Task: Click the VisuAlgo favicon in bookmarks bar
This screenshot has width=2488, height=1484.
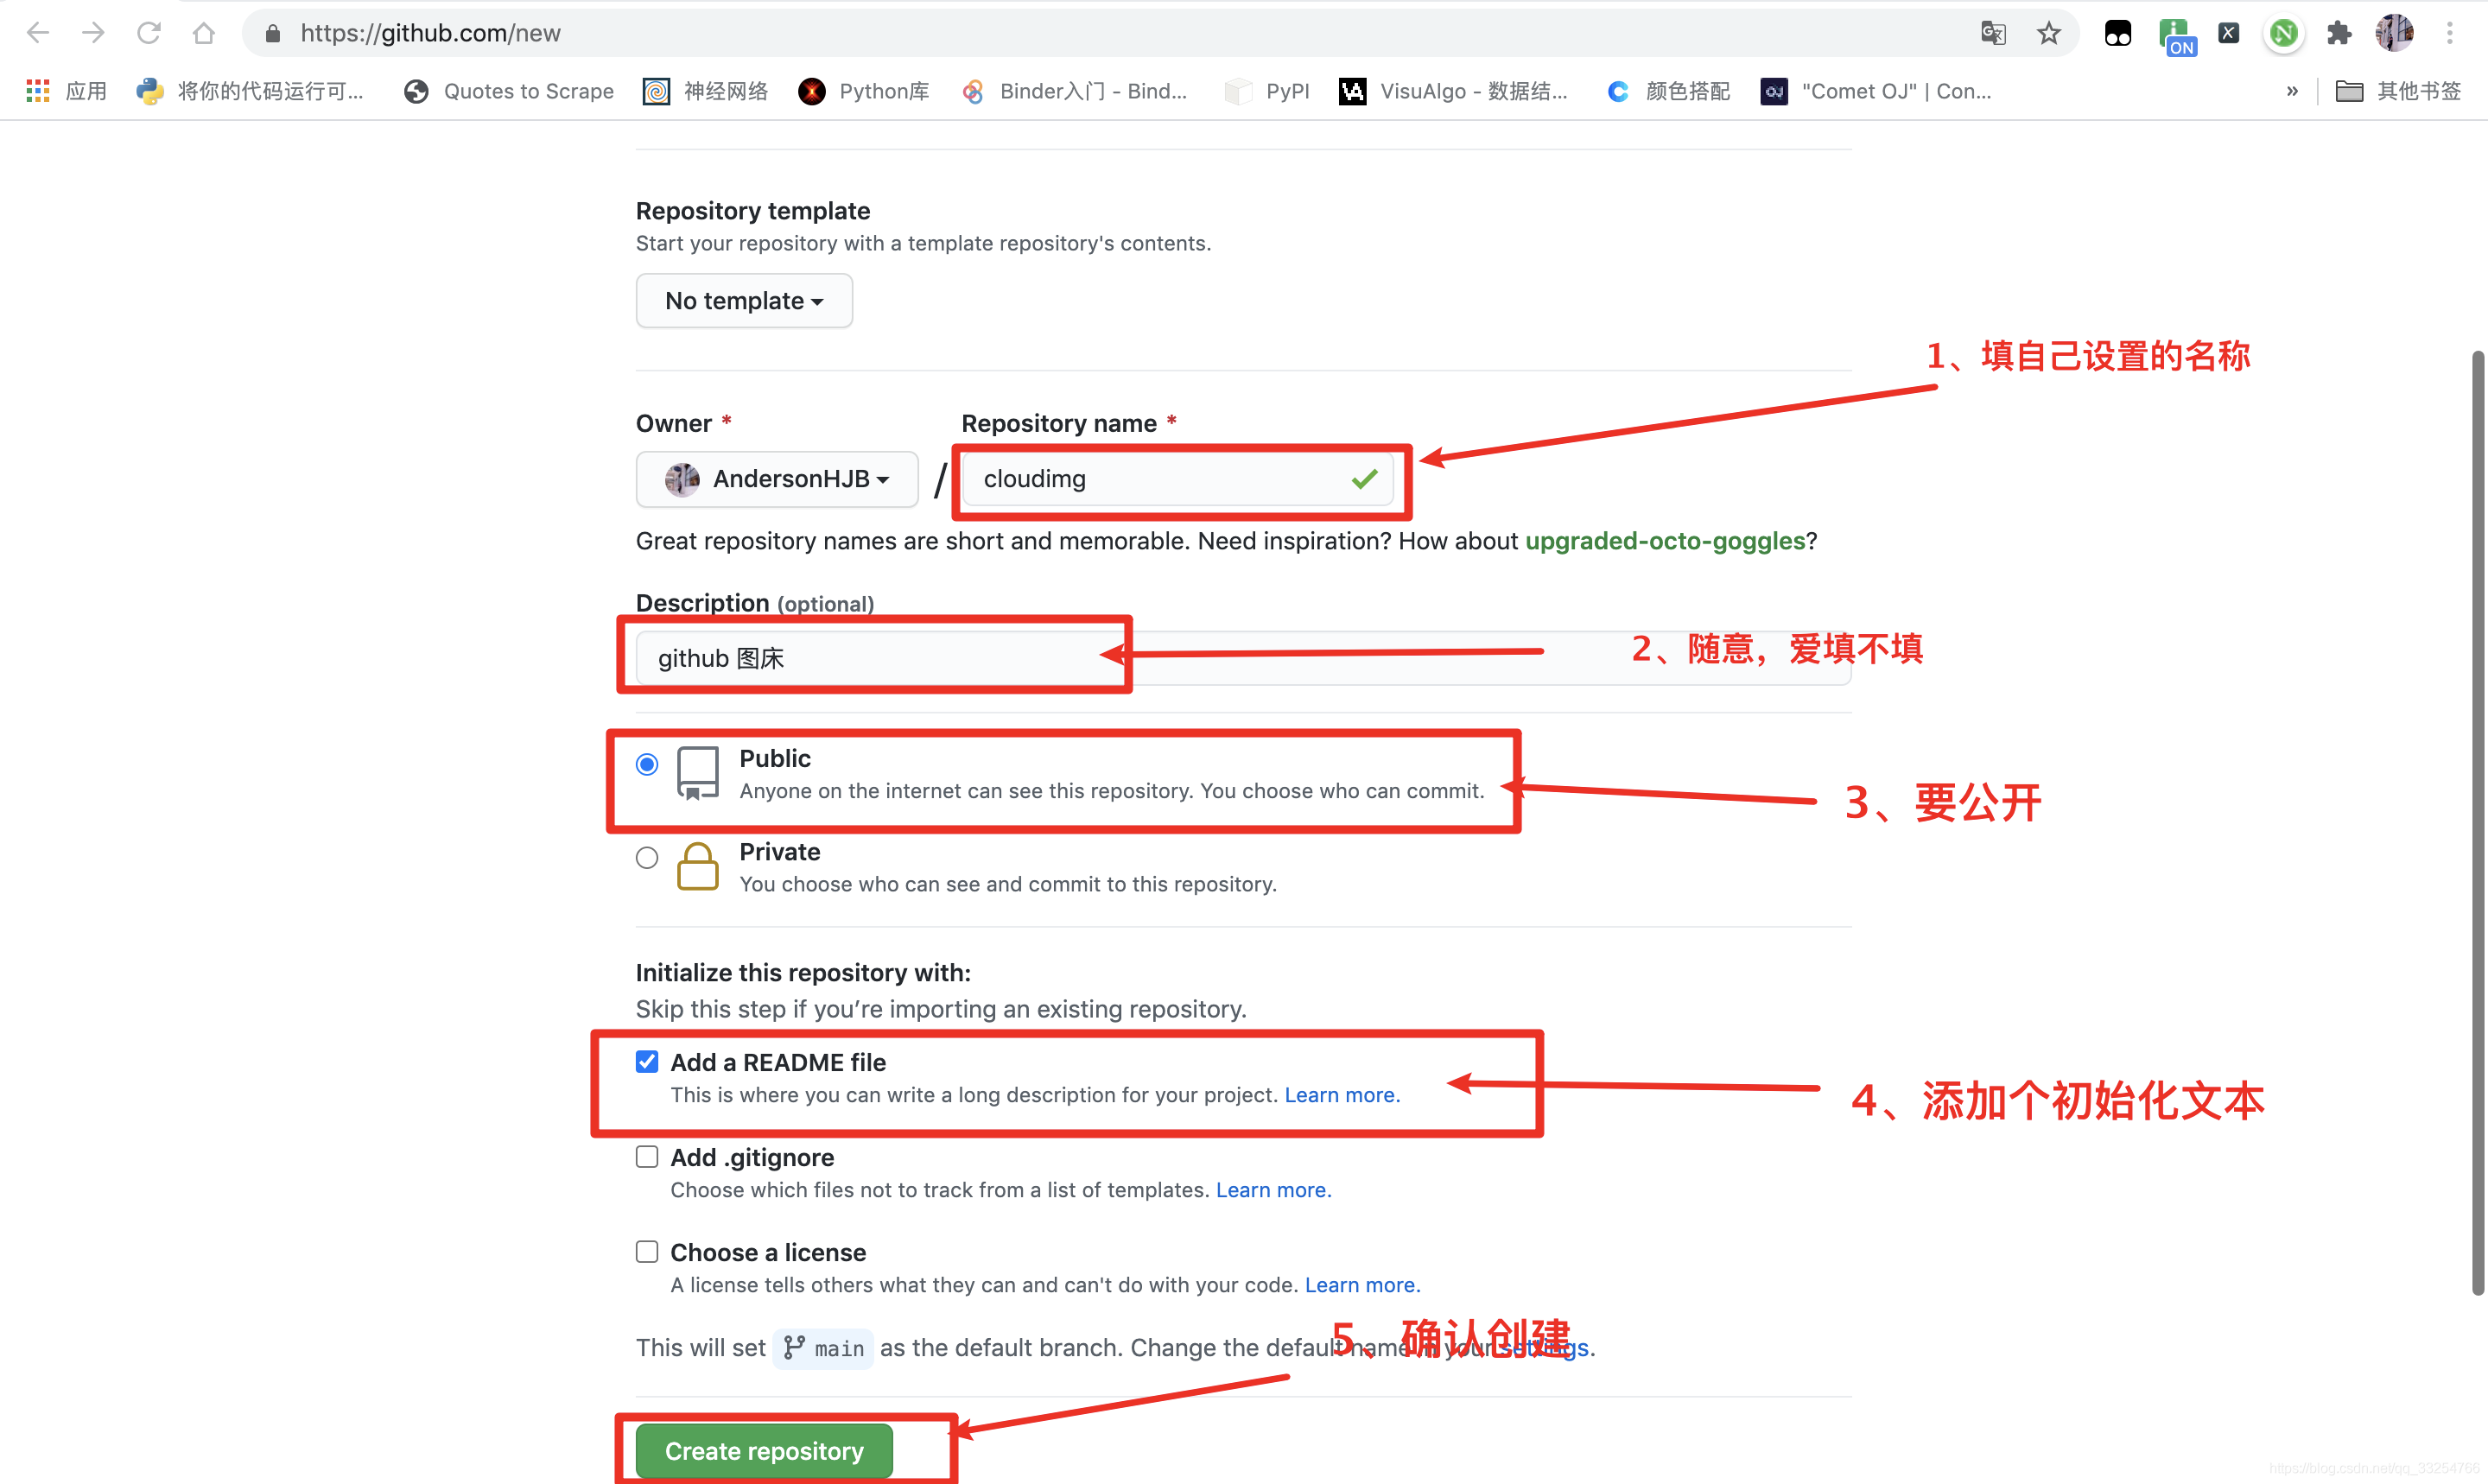Action: (x=1350, y=90)
